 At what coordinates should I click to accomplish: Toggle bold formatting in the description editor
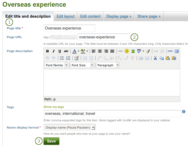[48, 51]
